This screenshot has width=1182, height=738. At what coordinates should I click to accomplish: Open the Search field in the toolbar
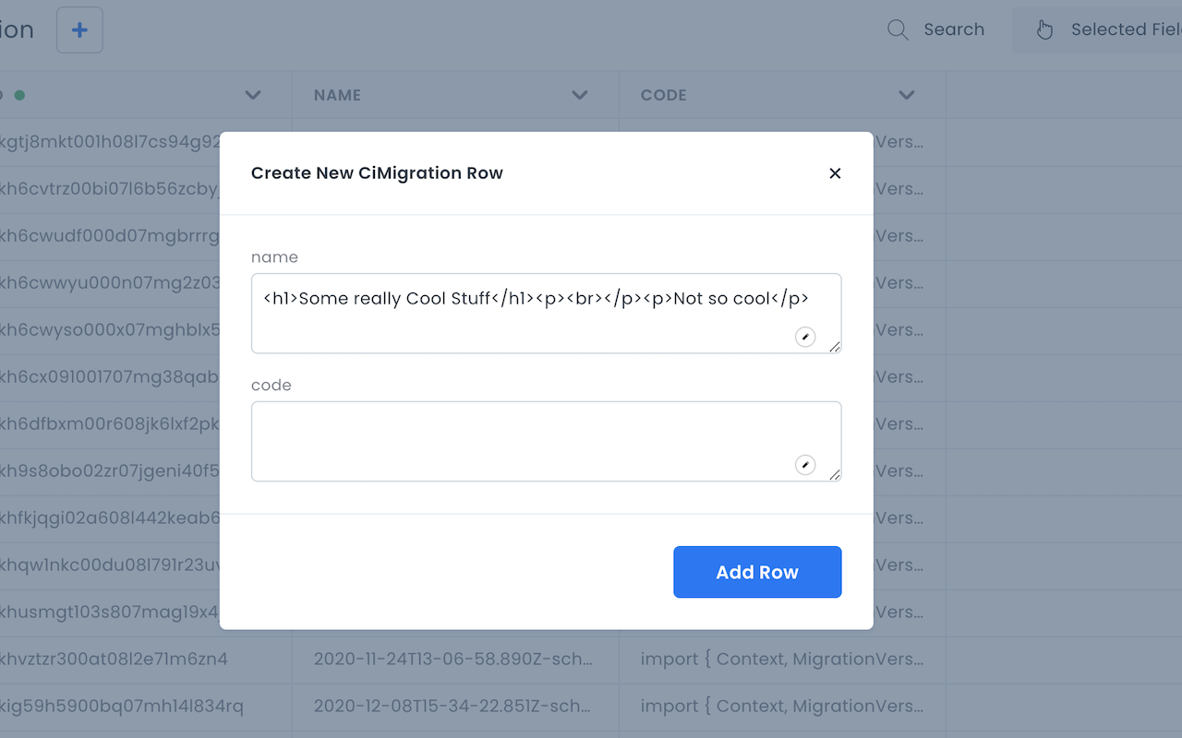point(935,30)
